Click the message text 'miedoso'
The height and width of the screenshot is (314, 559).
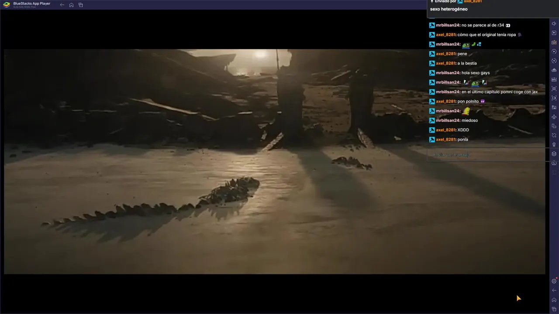tap(469, 120)
